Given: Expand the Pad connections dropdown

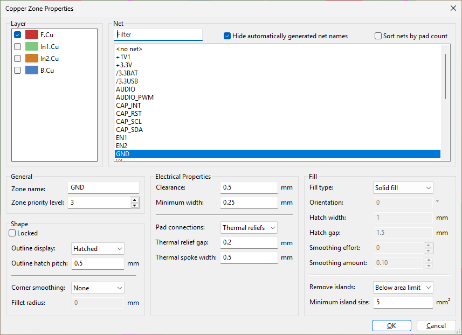Looking at the screenshot, I should 249,228.
